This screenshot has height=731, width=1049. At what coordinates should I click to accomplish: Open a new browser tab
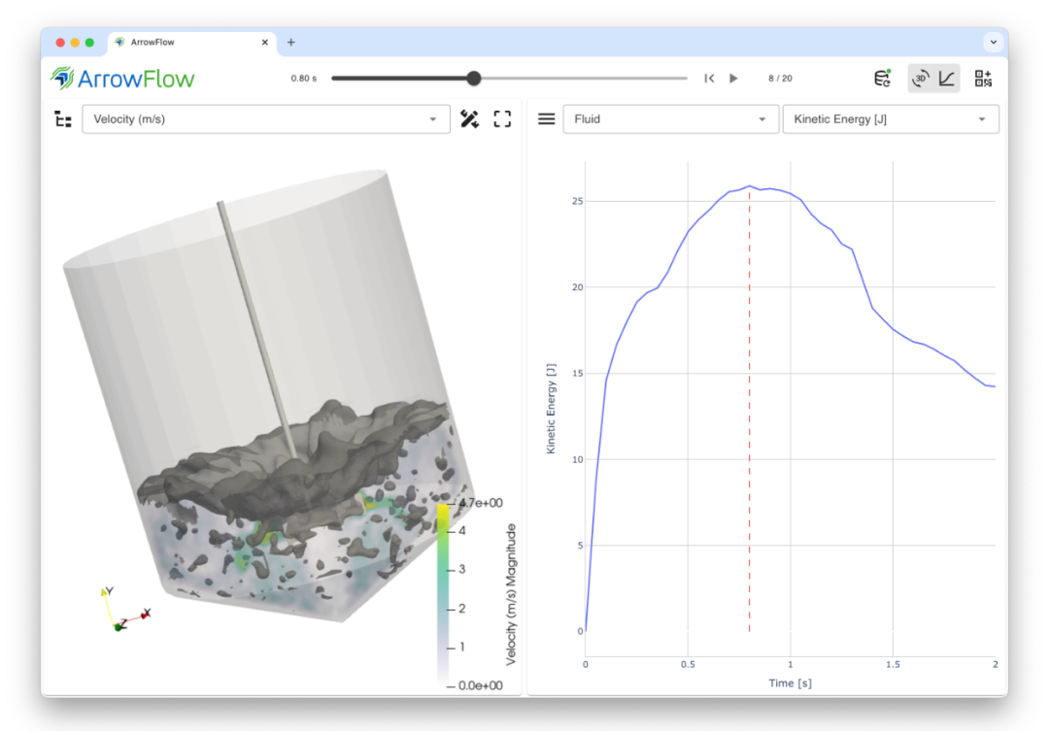click(x=291, y=43)
